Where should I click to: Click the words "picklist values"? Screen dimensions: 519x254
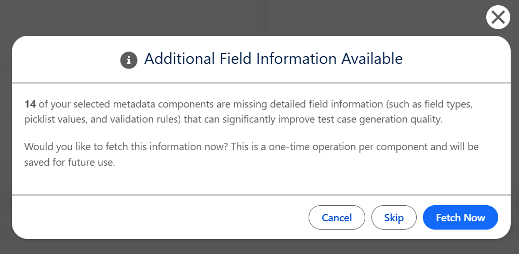53,119
